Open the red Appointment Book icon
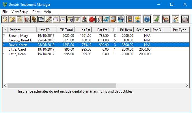 coord(27,19)
